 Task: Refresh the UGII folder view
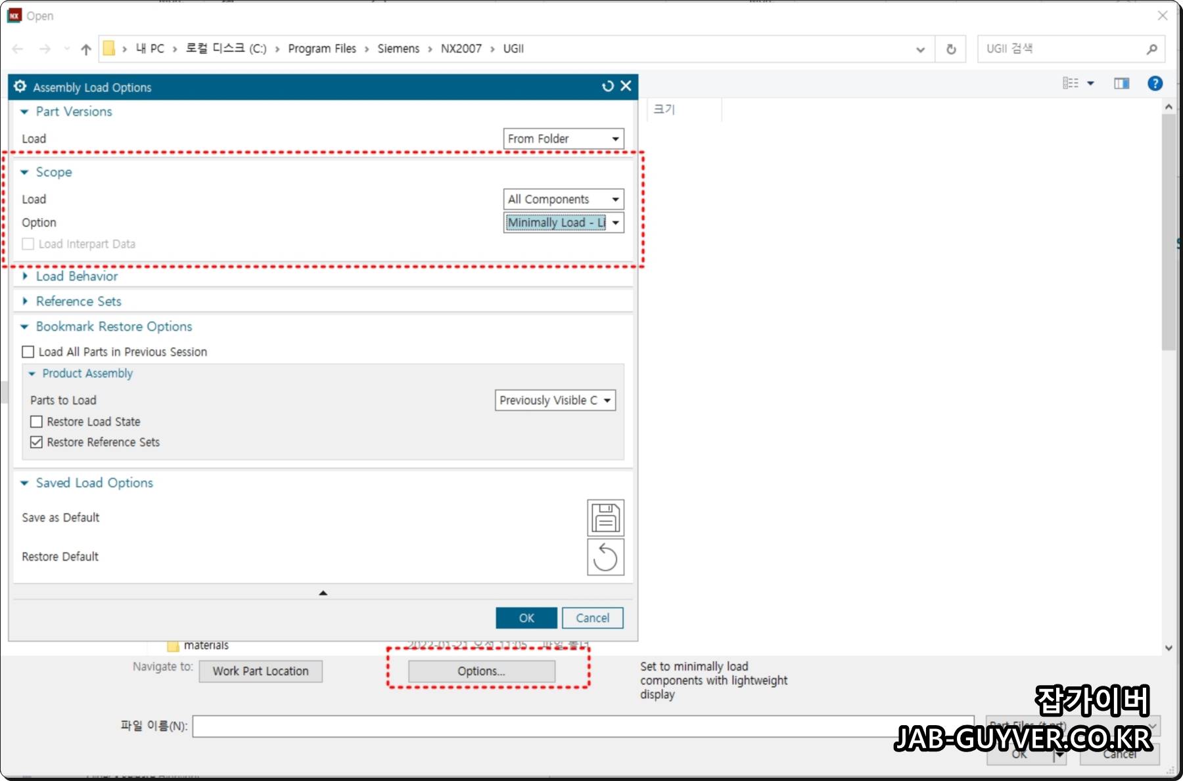click(951, 49)
